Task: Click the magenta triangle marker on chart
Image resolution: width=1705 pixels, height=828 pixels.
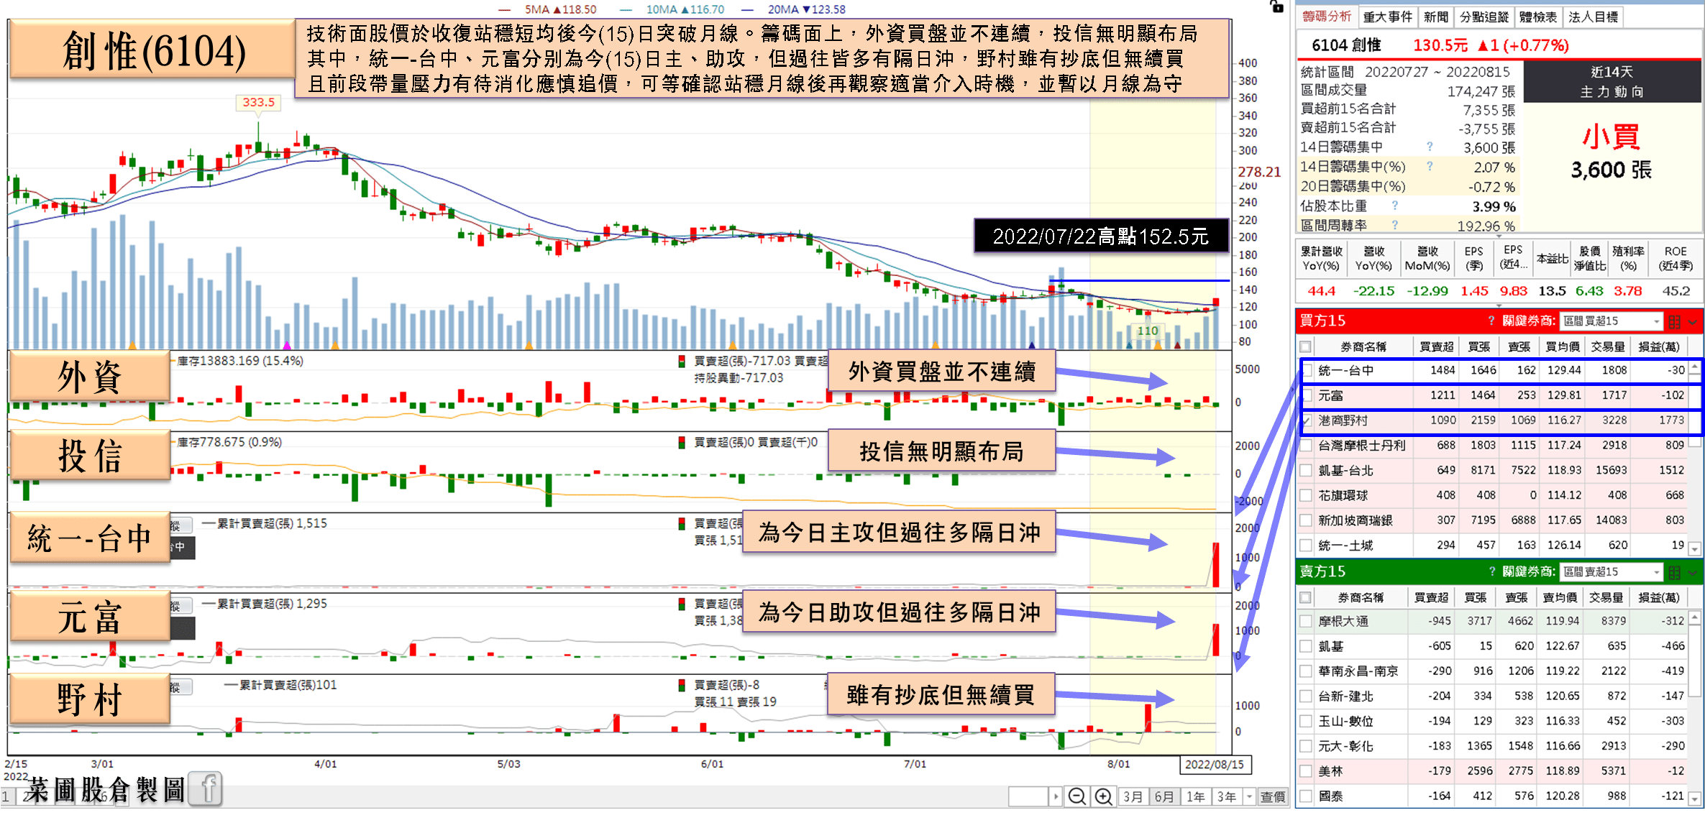Action: tap(287, 346)
